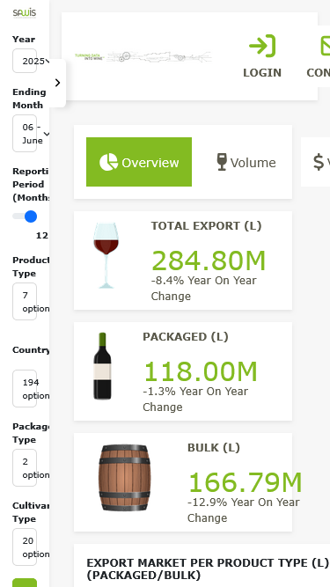The width and height of the screenshot is (330, 587).
Task: Click the Reporting Period months slider
Action: click(x=25, y=216)
